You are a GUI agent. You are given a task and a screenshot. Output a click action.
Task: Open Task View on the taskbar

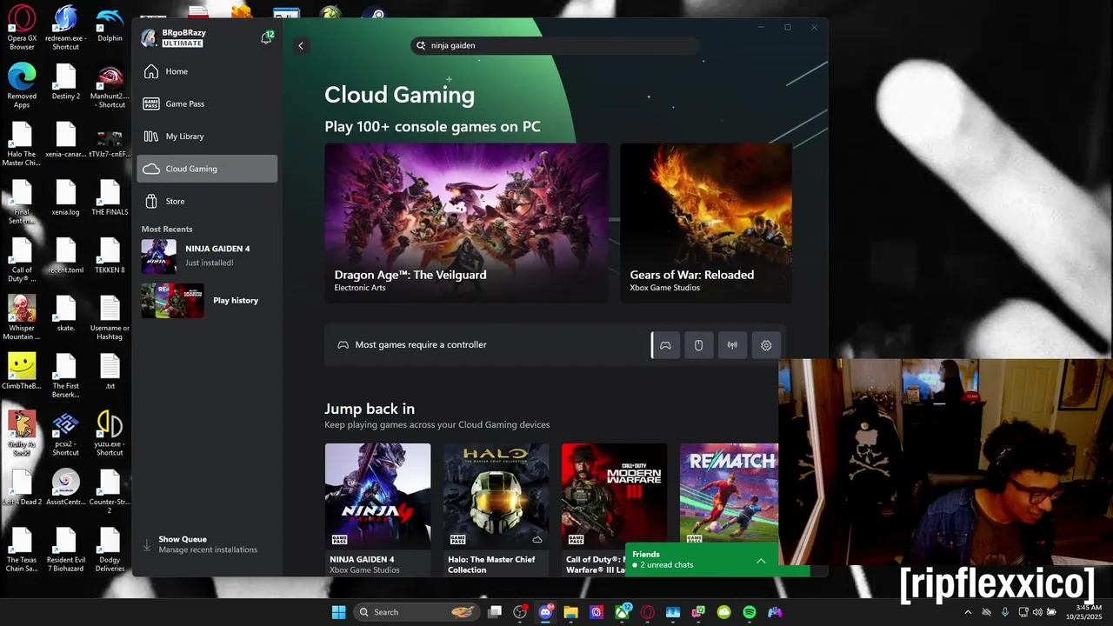point(495,612)
